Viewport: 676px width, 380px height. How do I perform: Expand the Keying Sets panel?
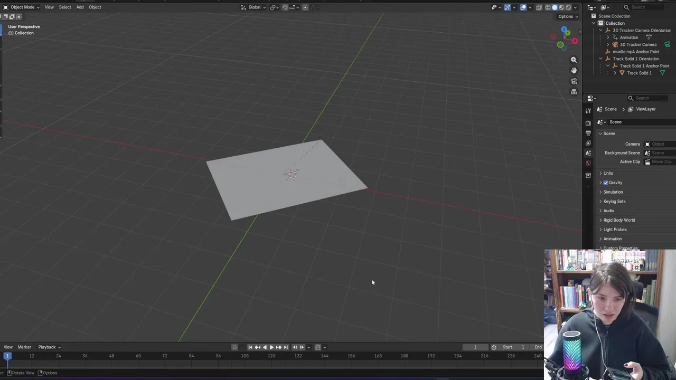click(614, 202)
